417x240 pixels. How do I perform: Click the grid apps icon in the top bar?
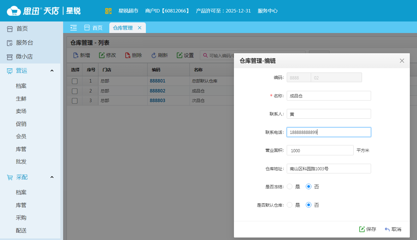[108, 11]
